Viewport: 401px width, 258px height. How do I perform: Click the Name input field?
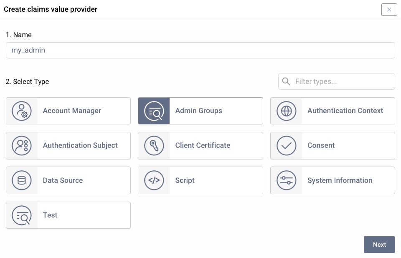point(200,50)
